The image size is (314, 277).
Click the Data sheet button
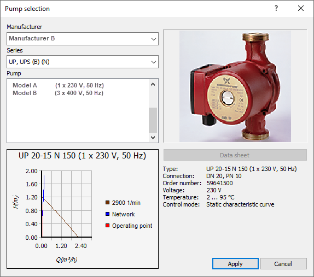coord(235,155)
